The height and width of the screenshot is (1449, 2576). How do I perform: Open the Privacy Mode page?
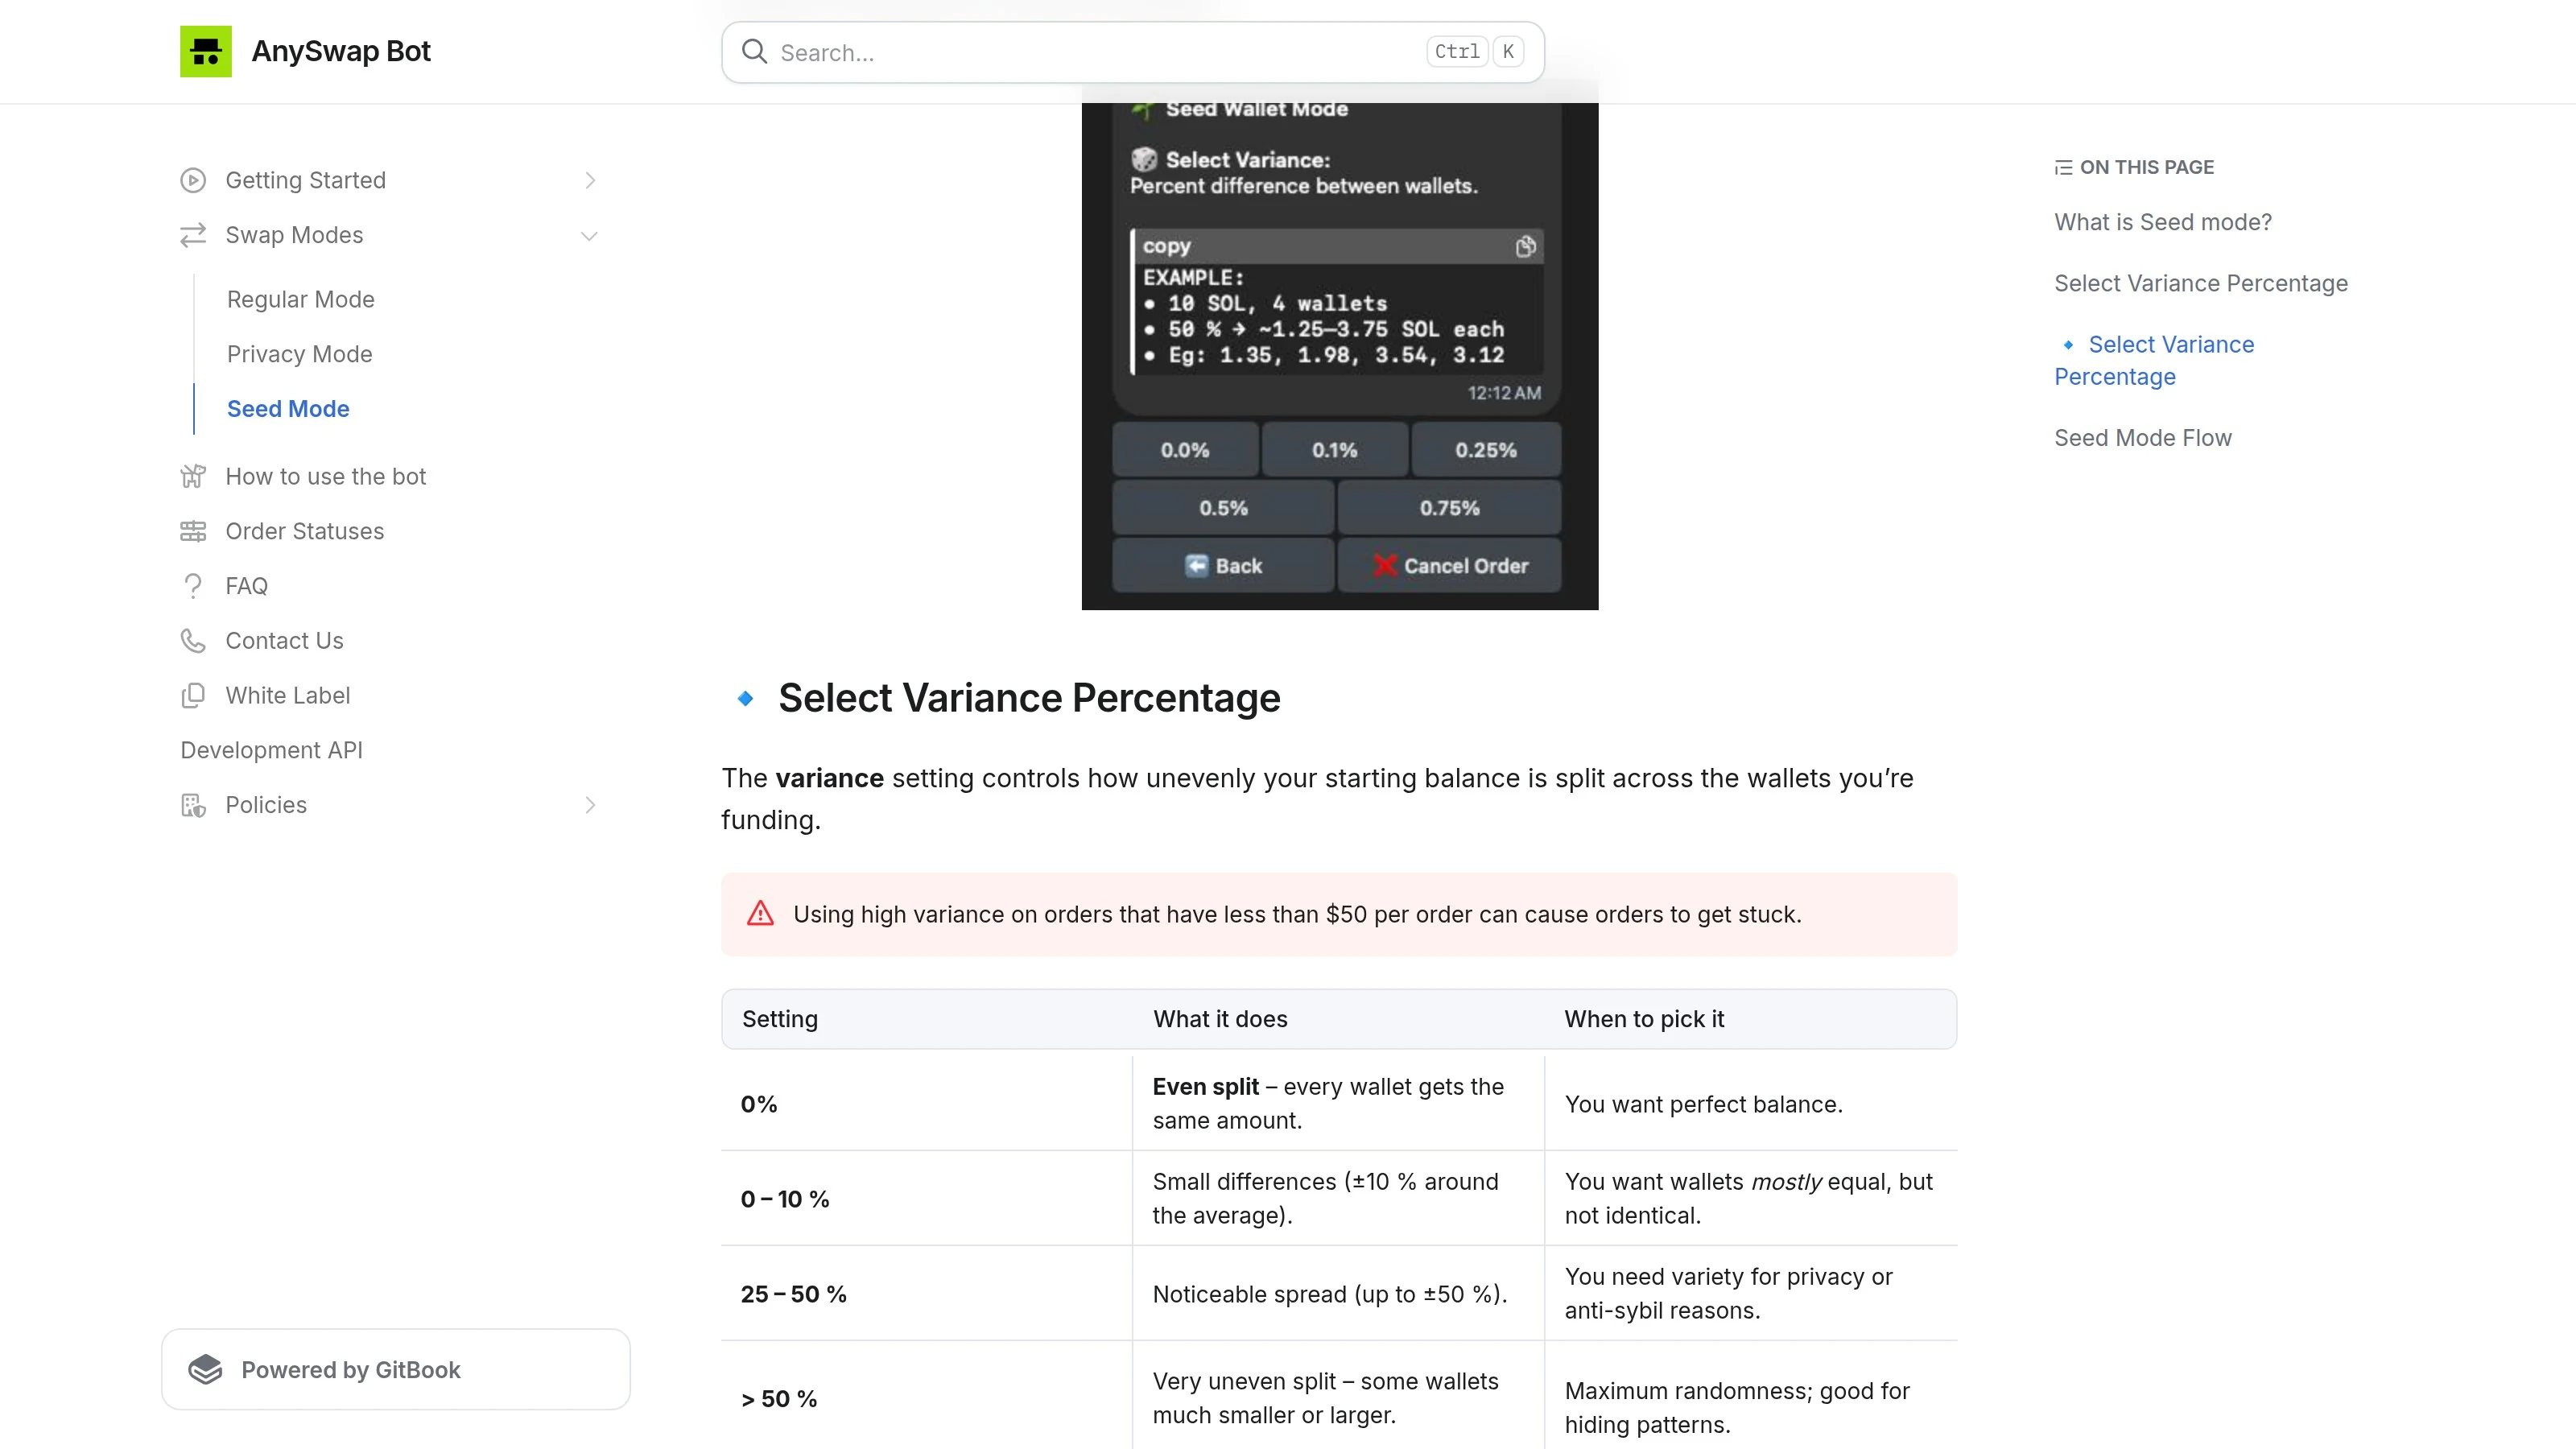[x=300, y=354]
